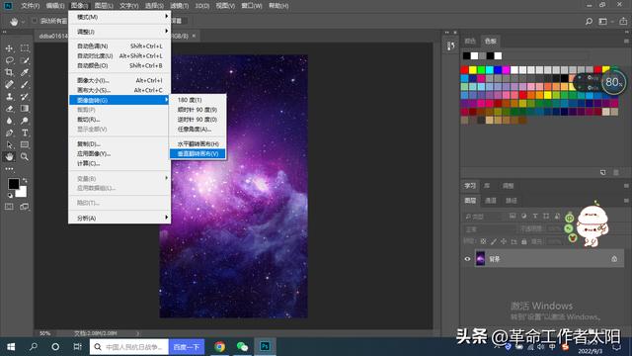The image size is (632, 356).
Task: Toggle lock position button in Layers
Action: (504, 241)
